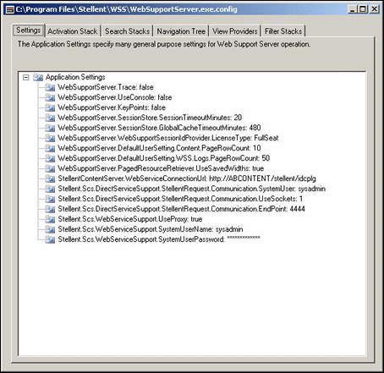Minimize the WebSupportServer.exe.config window
The height and width of the screenshot is (373, 384).
coord(352,9)
